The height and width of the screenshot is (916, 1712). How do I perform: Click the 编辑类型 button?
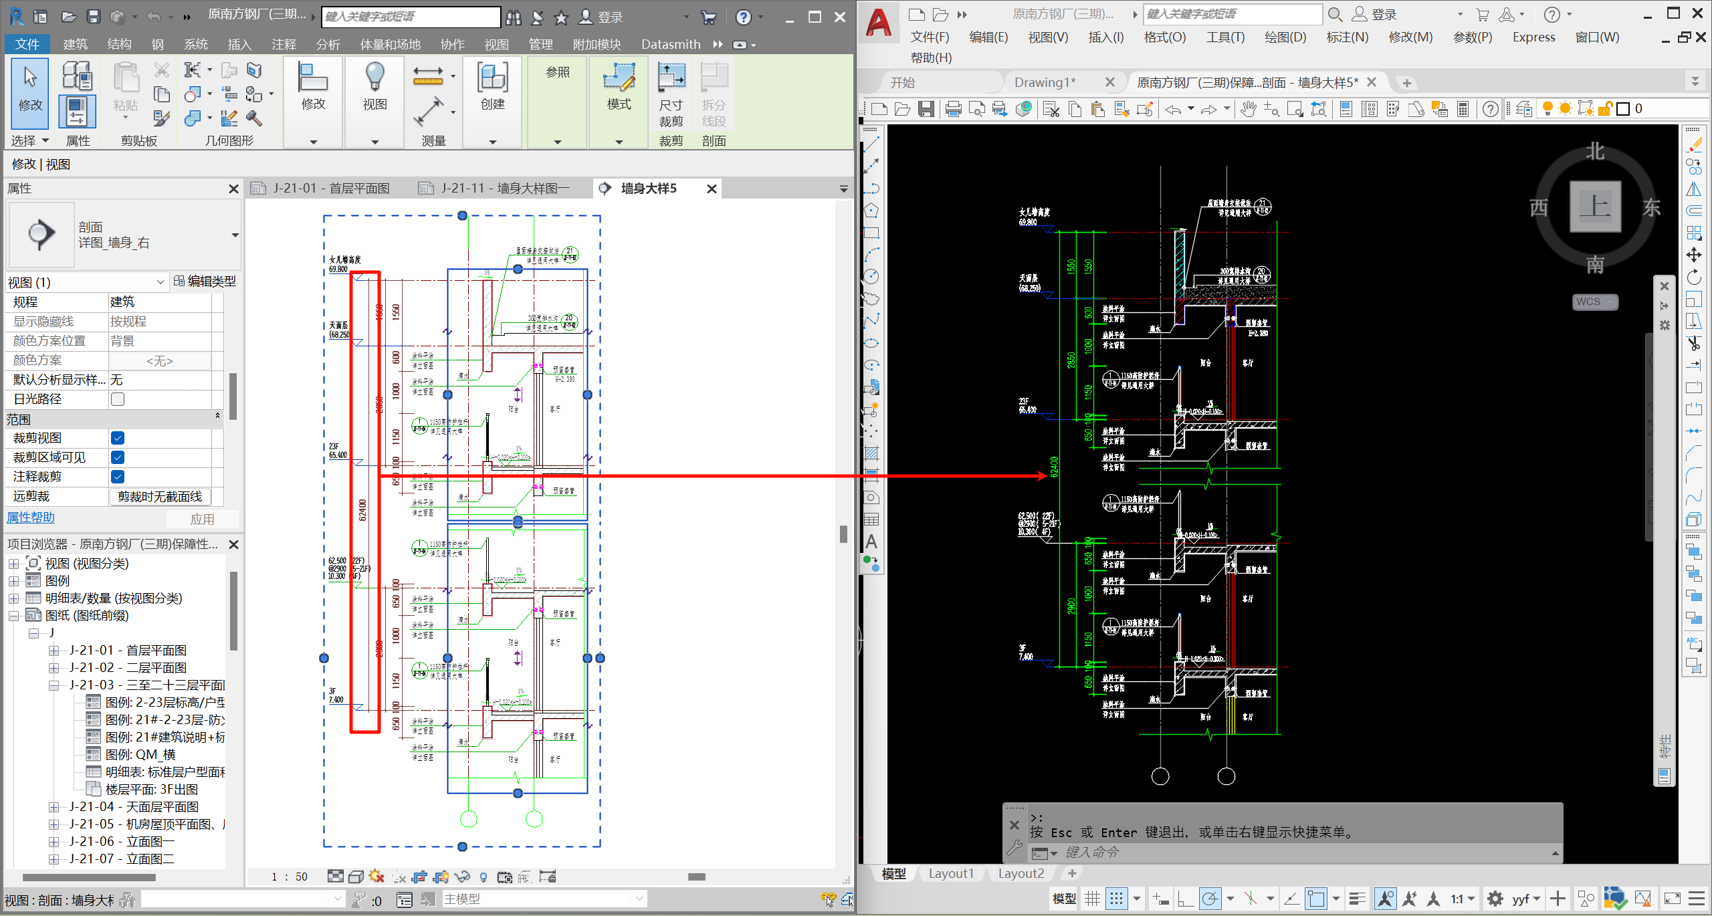click(x=205, y=281)
